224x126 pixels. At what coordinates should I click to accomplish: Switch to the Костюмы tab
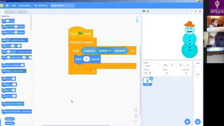click(x=10, y=12)
